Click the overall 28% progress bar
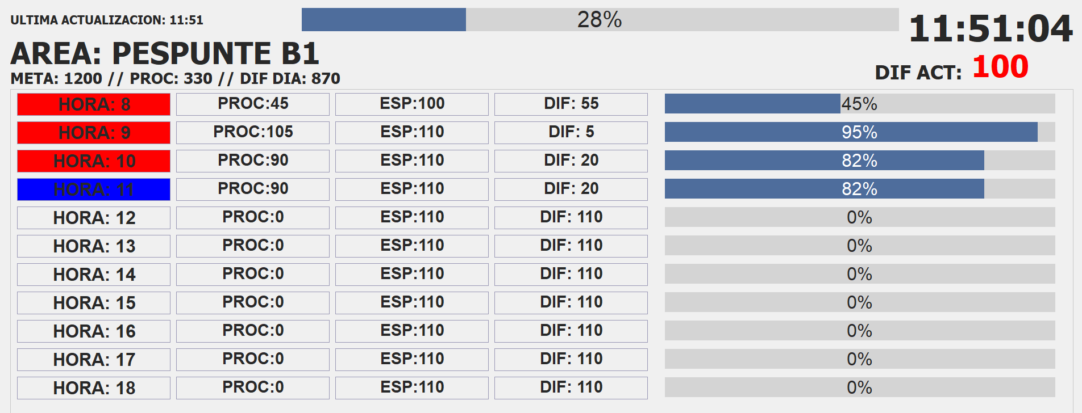Screen dimensions: 1082x413 click(x=600, y=20)
